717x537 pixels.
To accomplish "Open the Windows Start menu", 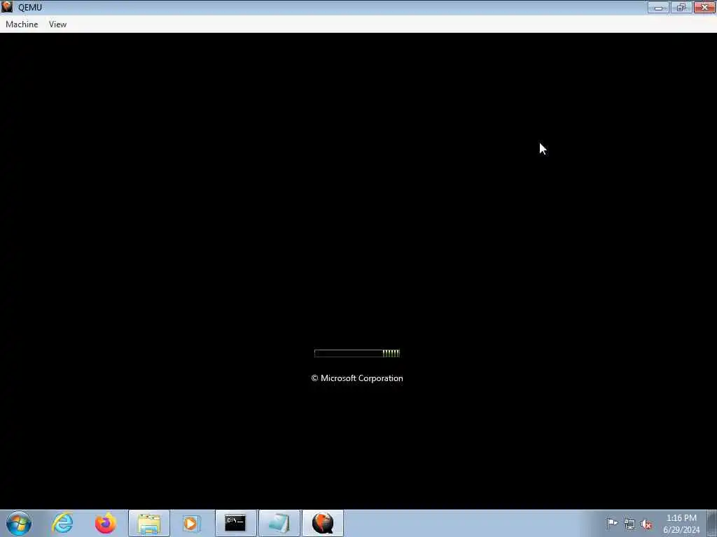I will point(19,523).
